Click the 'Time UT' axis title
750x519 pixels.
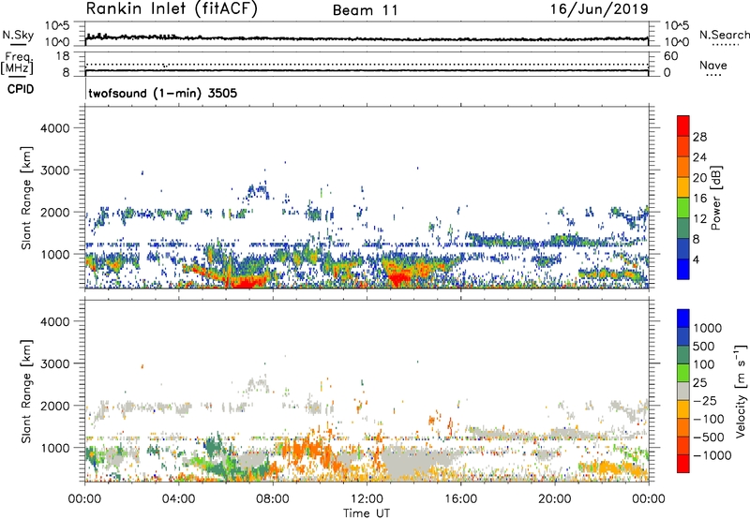[x=367, y=513]
